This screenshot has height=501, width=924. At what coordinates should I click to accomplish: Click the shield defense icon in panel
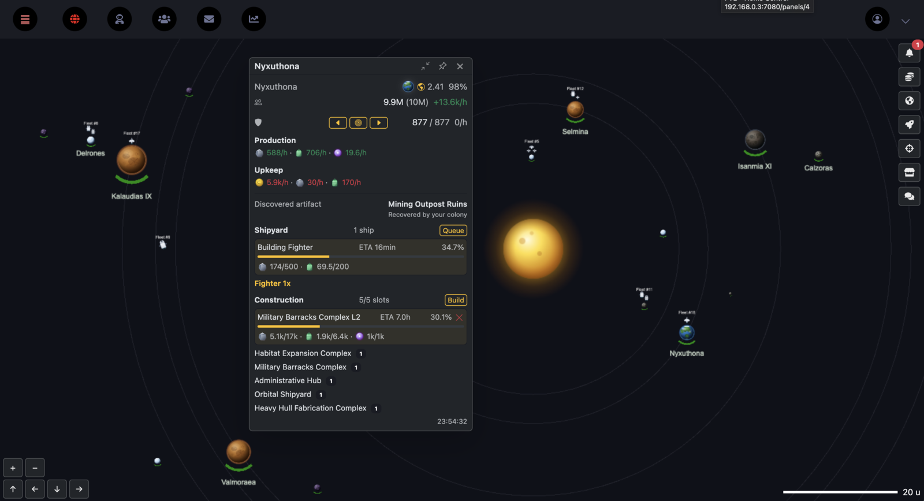(x=258, y=122)
